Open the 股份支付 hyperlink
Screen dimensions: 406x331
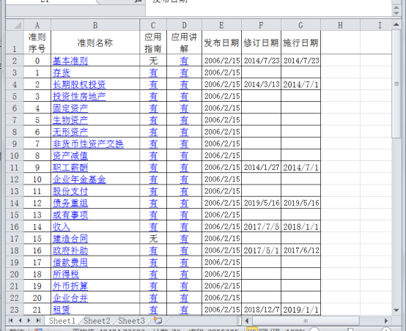[x=70, y=191]
